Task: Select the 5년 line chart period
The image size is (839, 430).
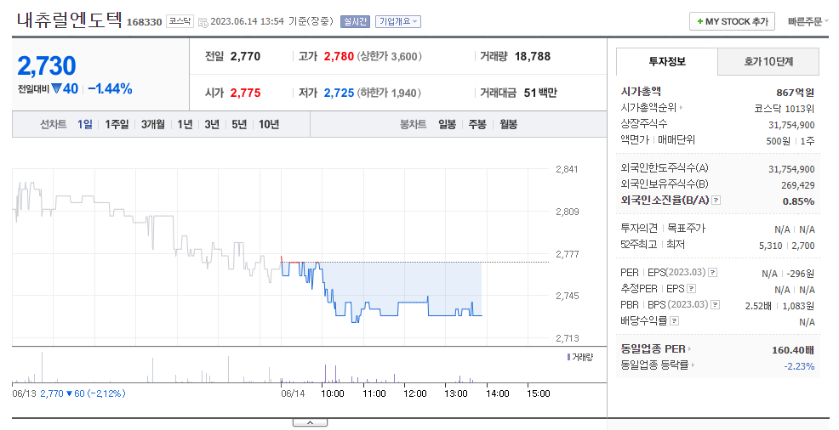Action: 239,124
